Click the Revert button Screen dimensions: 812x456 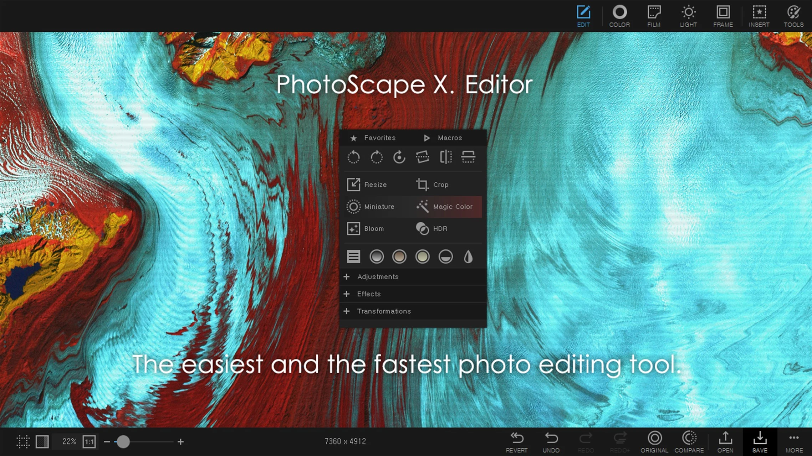tap(517, 441)
